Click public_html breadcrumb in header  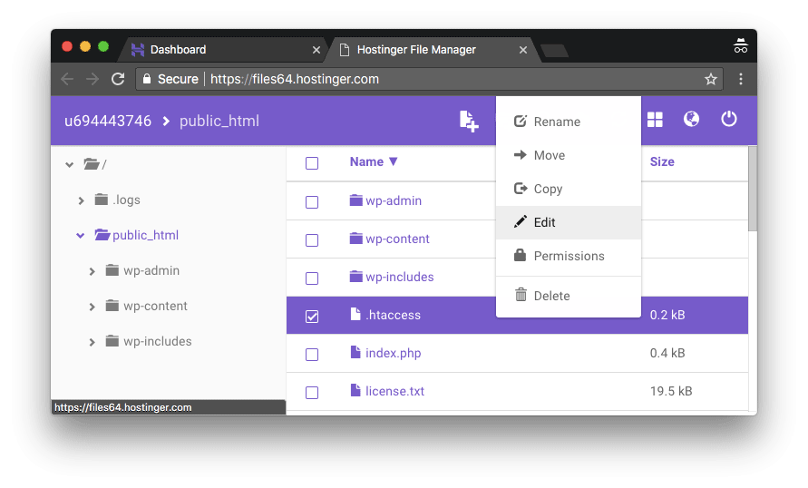[x=219, y=121]
